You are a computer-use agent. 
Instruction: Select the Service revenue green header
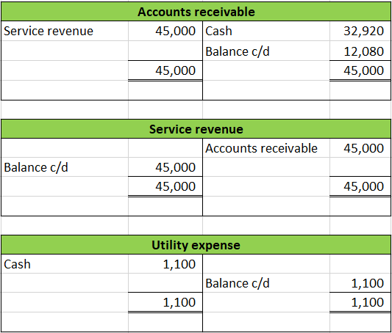pos(196,129)
